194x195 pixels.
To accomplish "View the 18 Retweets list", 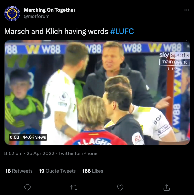I will point(19,171).
